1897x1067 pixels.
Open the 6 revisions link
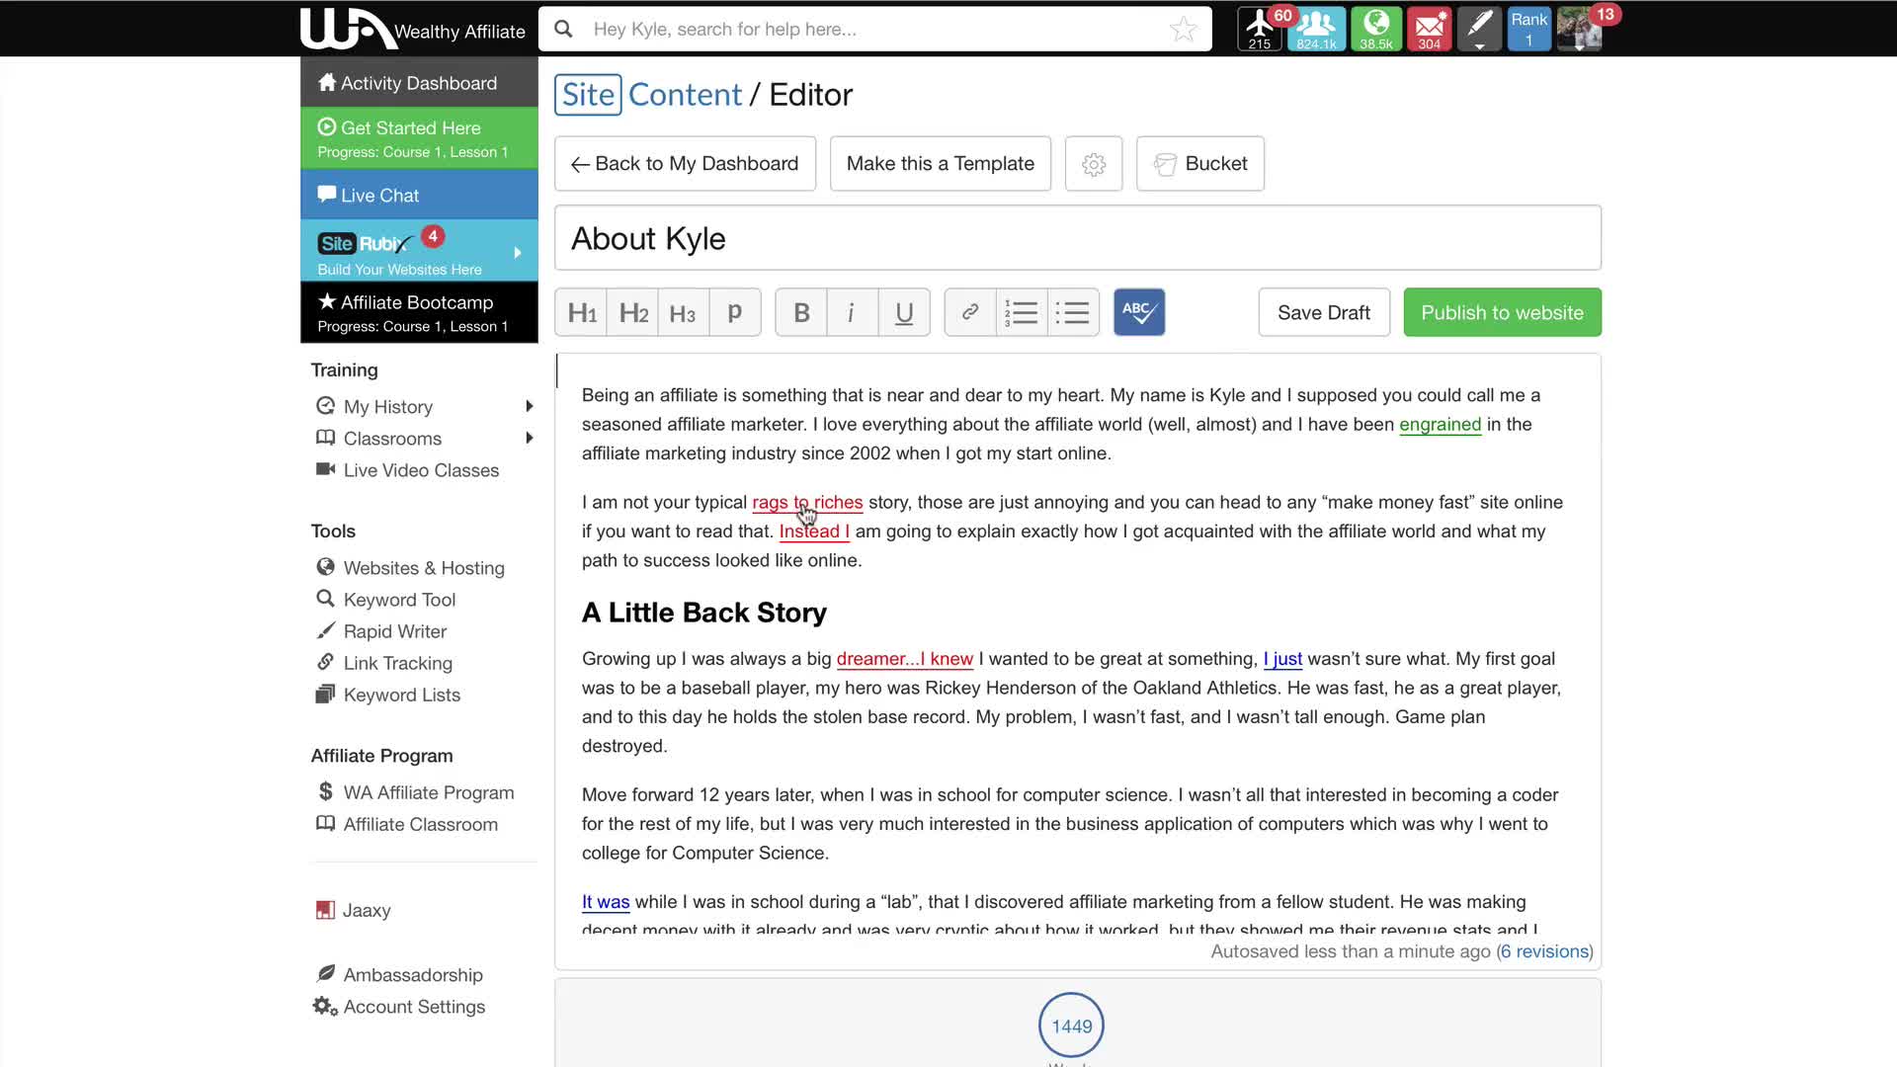pyautogui.click(x=1543, y=951)
